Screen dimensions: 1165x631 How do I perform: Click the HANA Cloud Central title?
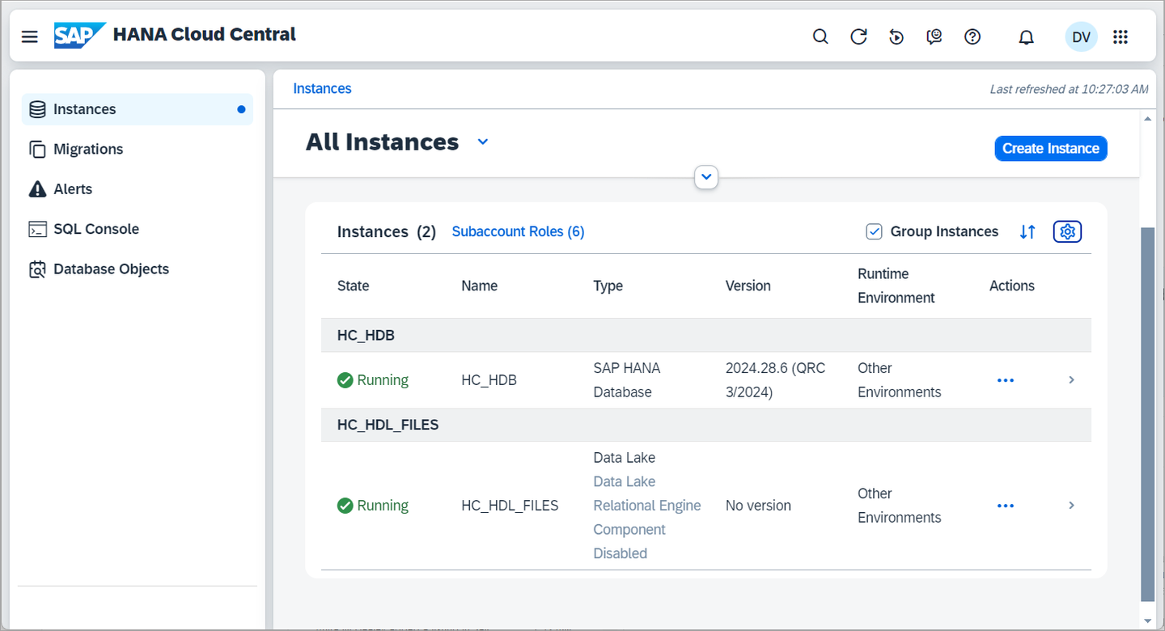205,35
